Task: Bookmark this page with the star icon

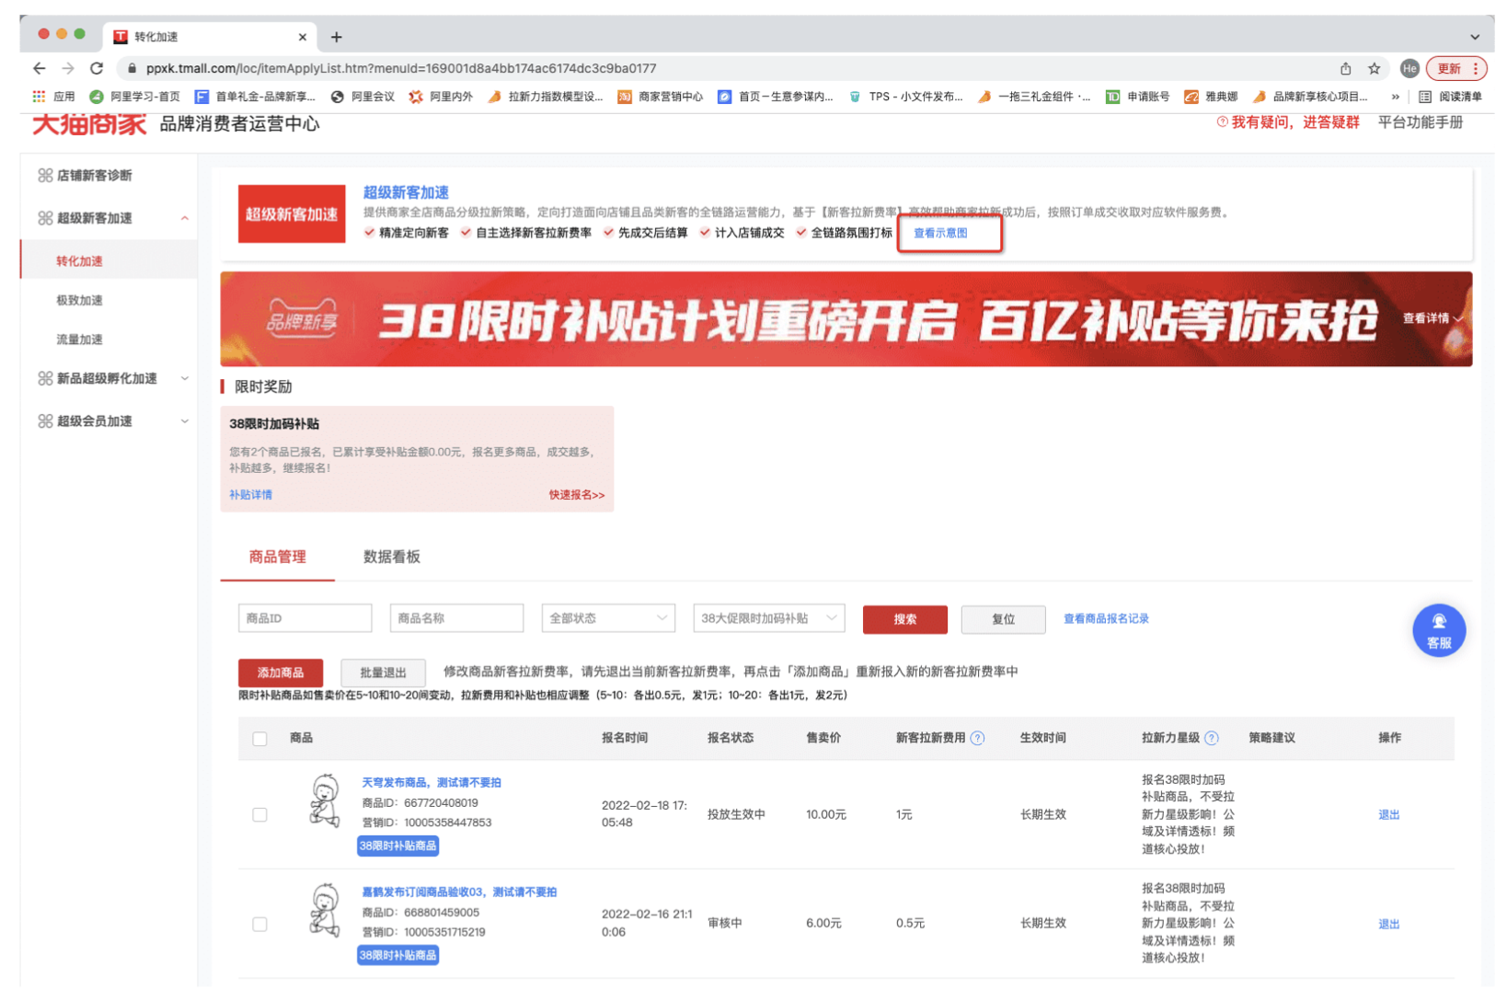Action: [1374, 68]
